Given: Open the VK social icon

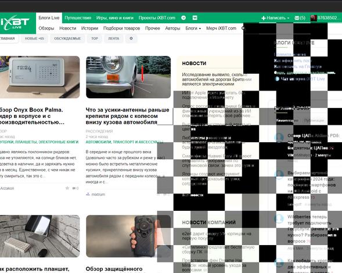Looking at the screenshot, I should point(195,18).
